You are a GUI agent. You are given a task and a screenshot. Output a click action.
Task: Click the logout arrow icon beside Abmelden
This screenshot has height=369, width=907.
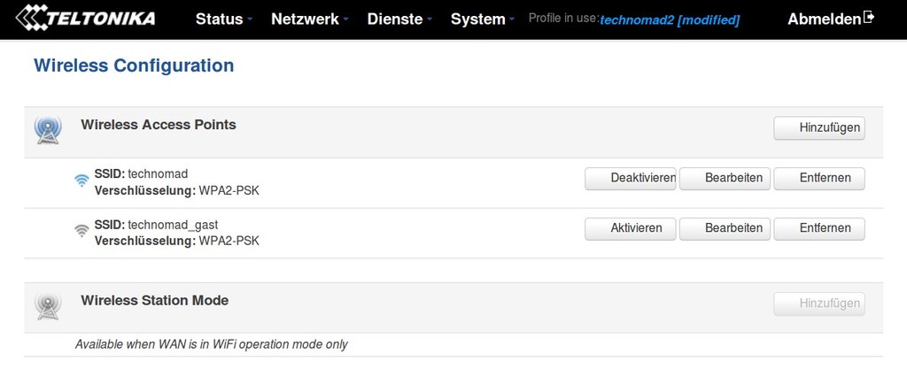(x=868, y=18)
